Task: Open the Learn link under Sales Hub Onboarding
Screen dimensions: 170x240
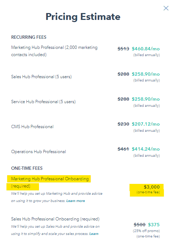Action: [x=94, y=234]
